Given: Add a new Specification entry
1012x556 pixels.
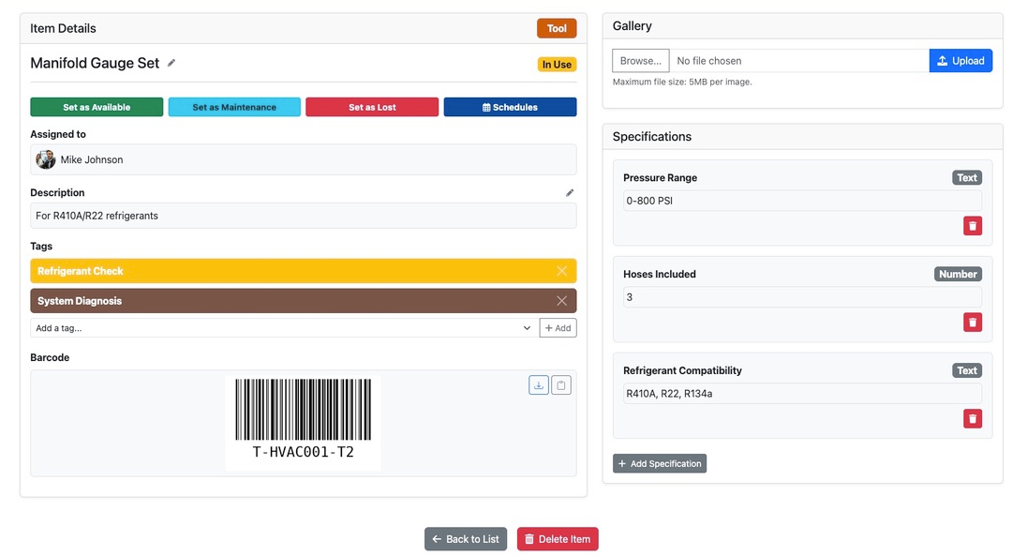Looking at the screenshot, I should pyautogui.click(x=660, y=462).
